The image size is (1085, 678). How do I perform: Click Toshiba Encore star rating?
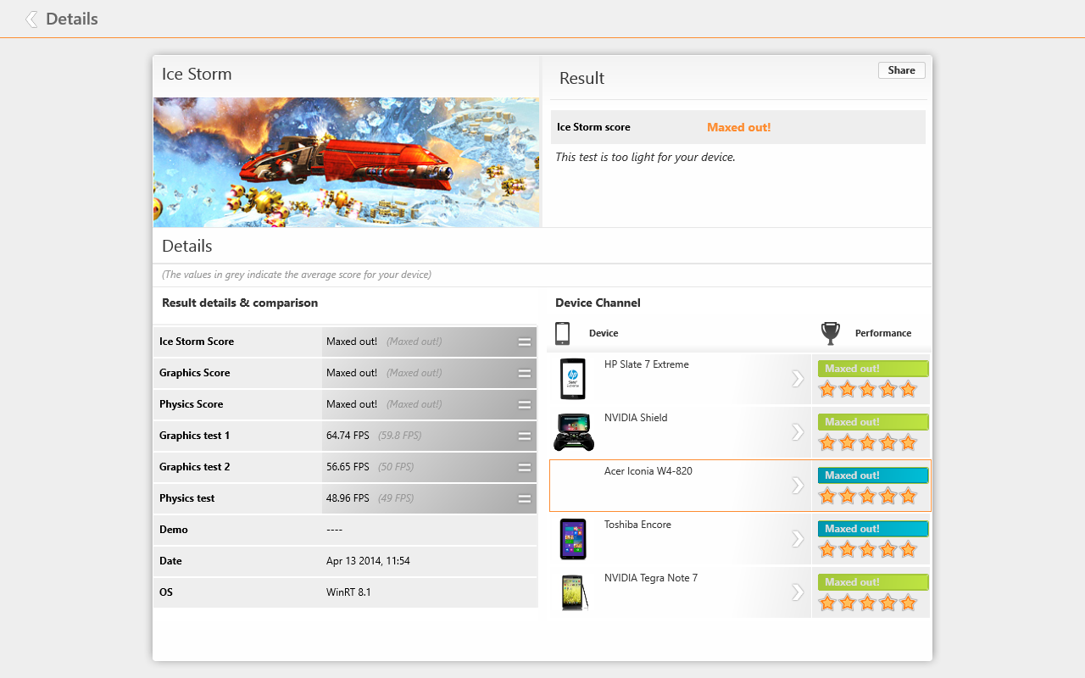pyautogui.click(x=867, y=549)
